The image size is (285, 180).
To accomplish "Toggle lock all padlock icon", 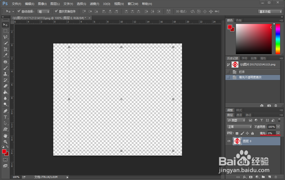I will pyautogui.click(x=253, y=133).
